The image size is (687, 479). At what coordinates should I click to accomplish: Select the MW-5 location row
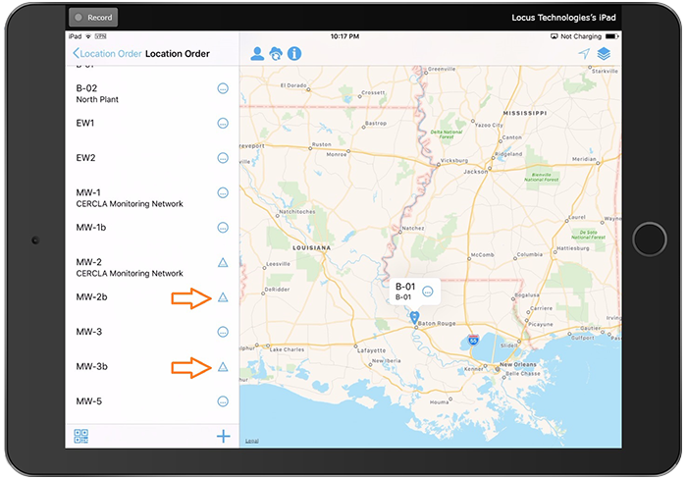[152, 405]
